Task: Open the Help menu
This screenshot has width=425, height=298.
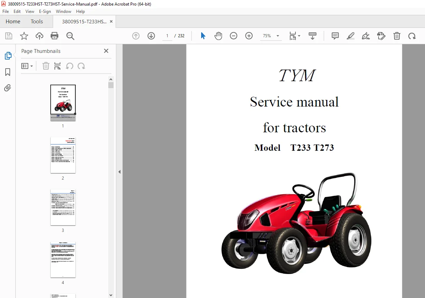Action: [x=81, y=11]
